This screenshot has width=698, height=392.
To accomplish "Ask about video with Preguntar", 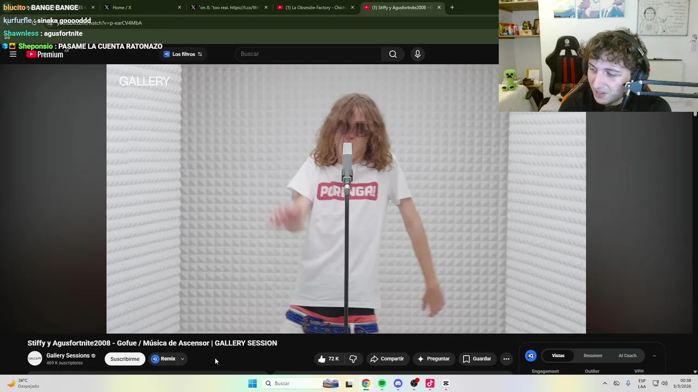I will point(434,359).
